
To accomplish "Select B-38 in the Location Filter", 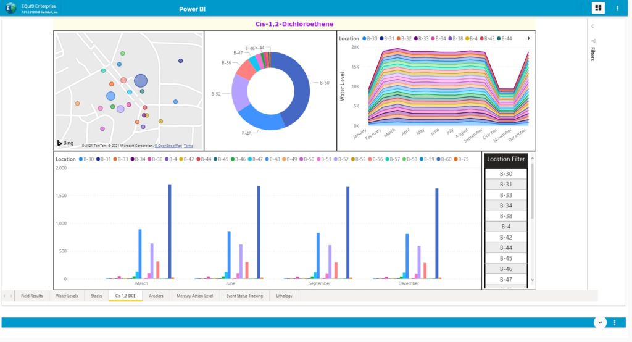I will [505, 216].
